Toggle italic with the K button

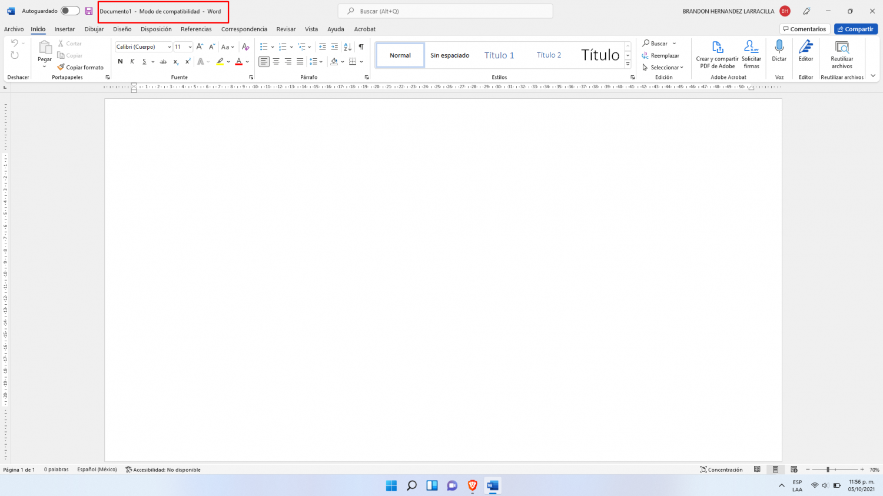click(132, 62)
